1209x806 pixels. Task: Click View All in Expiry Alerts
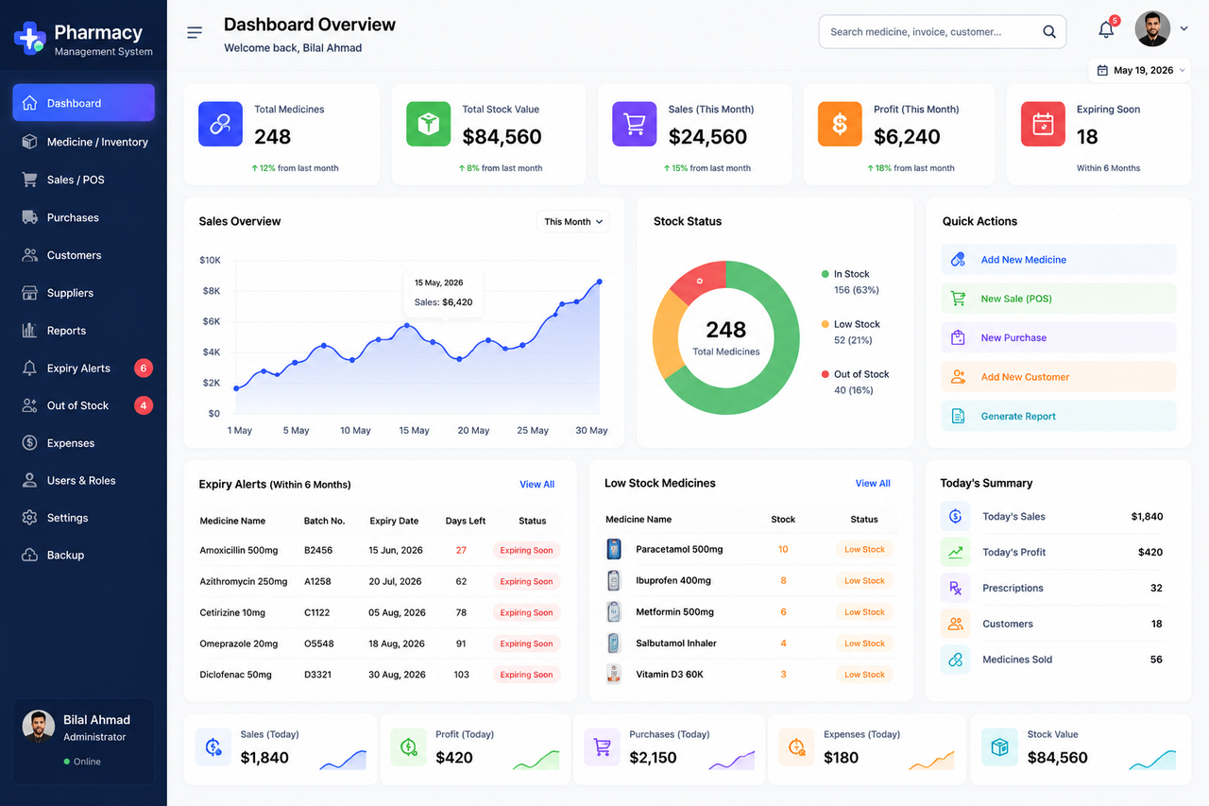pyautogui.click(x=536, y=484)
